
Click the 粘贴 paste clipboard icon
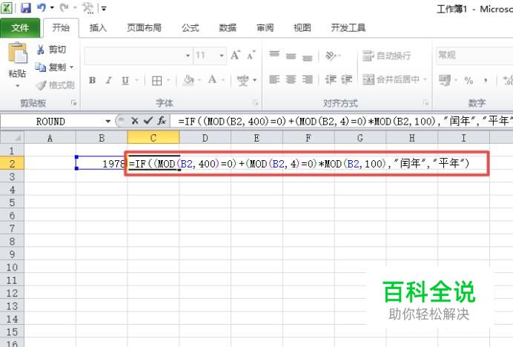point(17,53)
